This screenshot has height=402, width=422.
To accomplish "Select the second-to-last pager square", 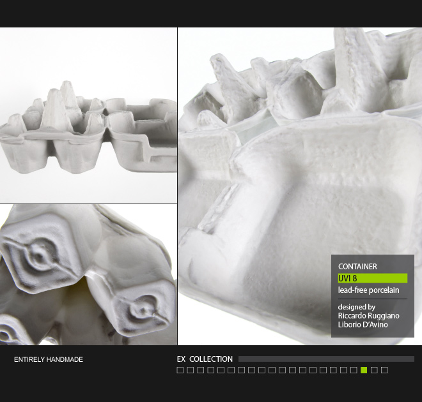I will [x=374, y=370].
